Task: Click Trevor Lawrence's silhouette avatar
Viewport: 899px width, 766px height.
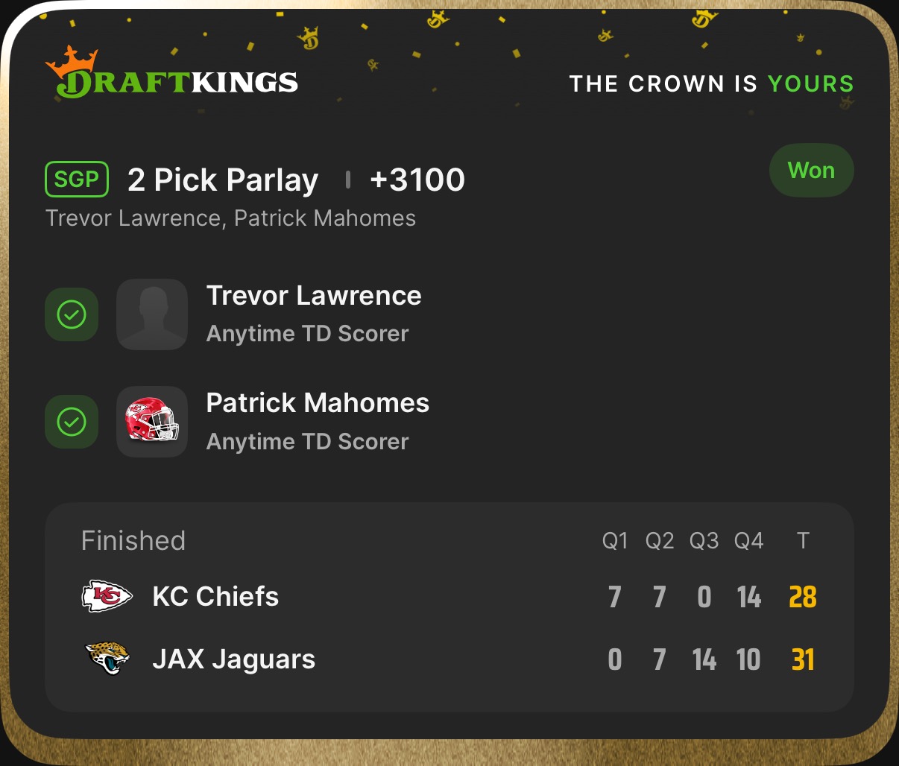Action: pyautogui.click(x=152, y=314)
